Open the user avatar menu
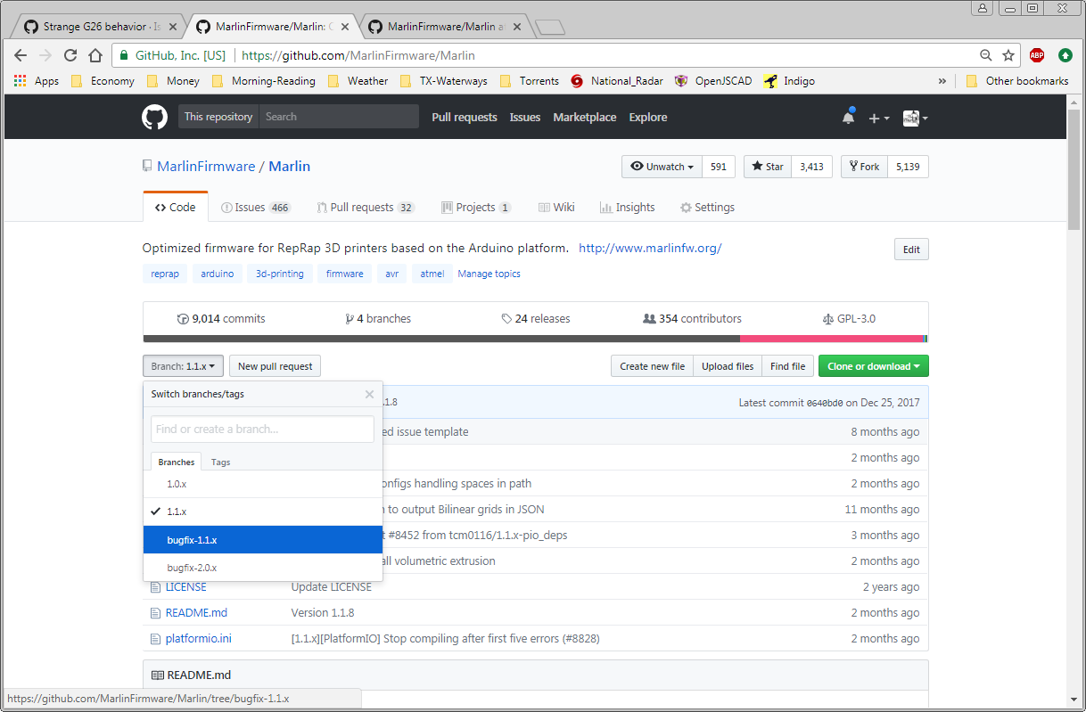Image resolution: width=1086 pixels, height=712 pixels. point(915,118)
